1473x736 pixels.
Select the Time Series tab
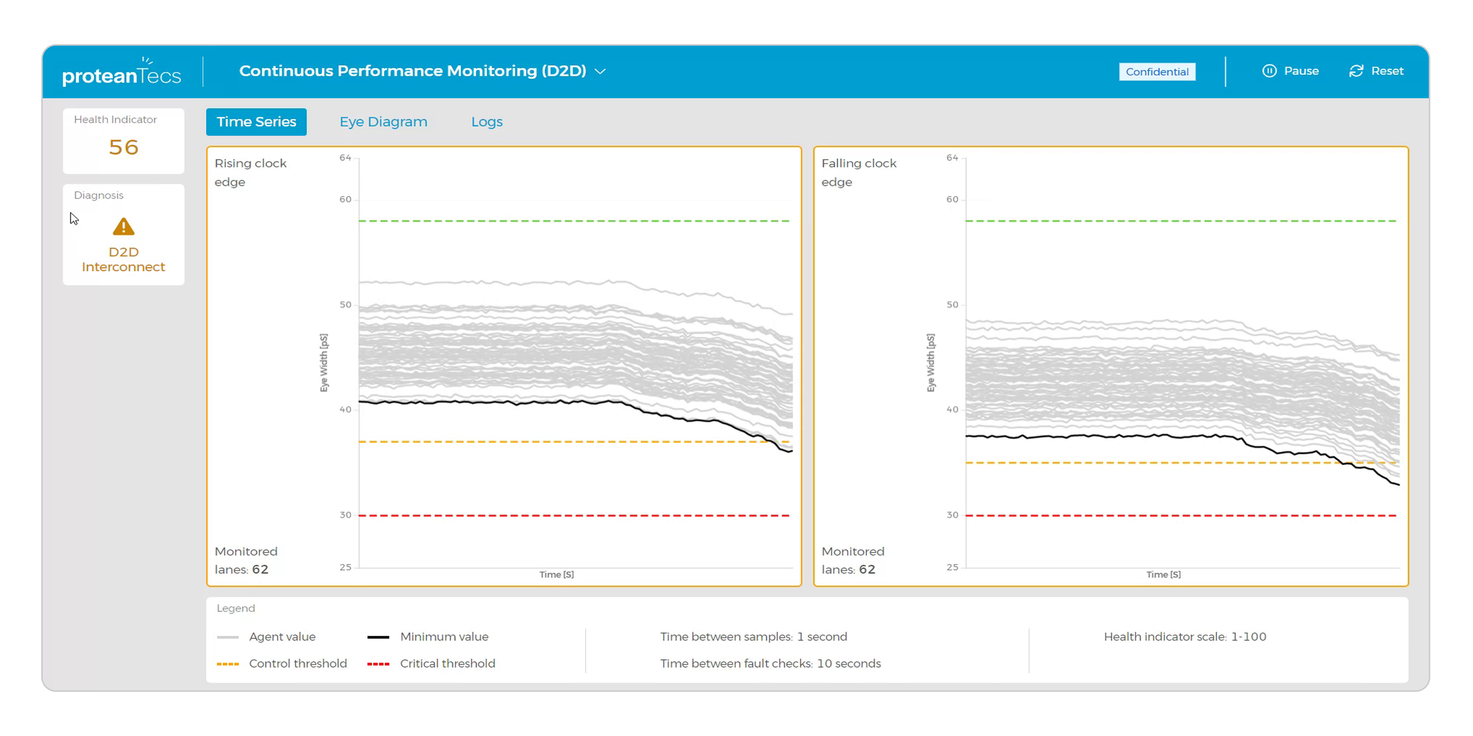(x=256, y=122)
